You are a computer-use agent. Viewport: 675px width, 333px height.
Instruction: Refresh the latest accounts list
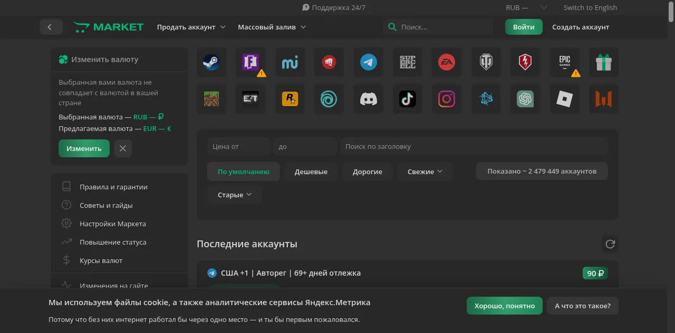pos(610,244)
